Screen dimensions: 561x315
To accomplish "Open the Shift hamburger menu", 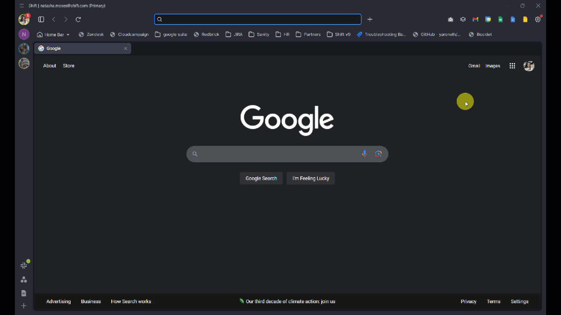I will [22, 6].
